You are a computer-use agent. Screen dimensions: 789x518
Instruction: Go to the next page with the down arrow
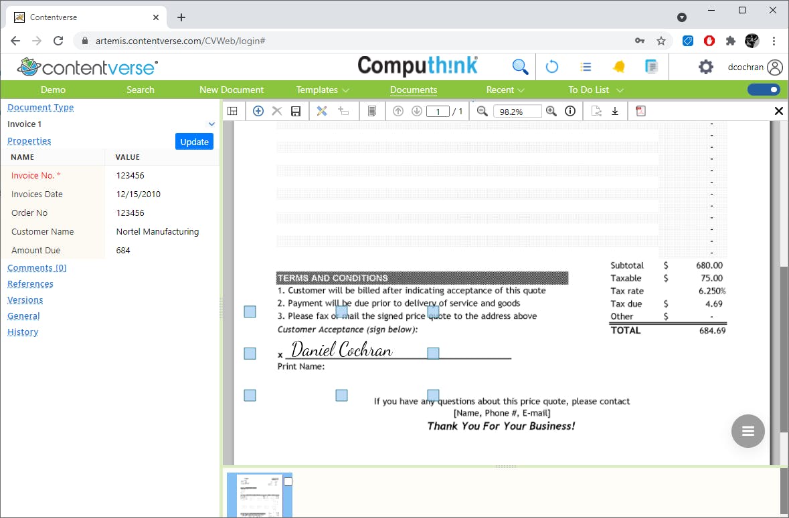point(417,111)
